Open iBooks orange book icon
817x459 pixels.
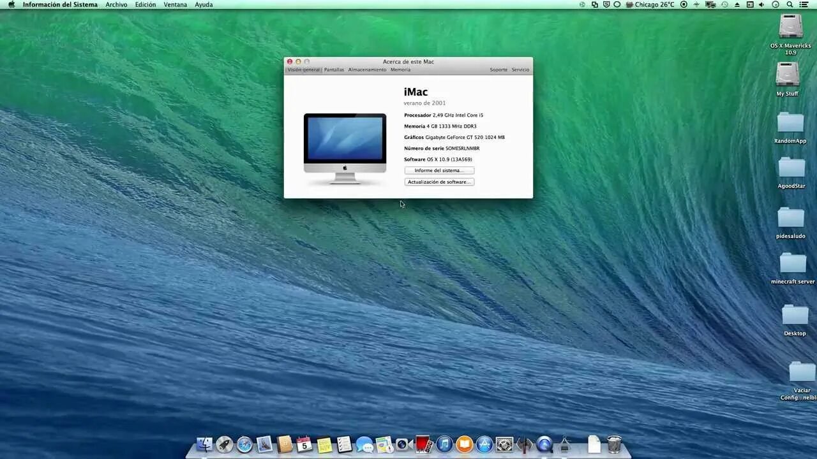pos(464,444)
